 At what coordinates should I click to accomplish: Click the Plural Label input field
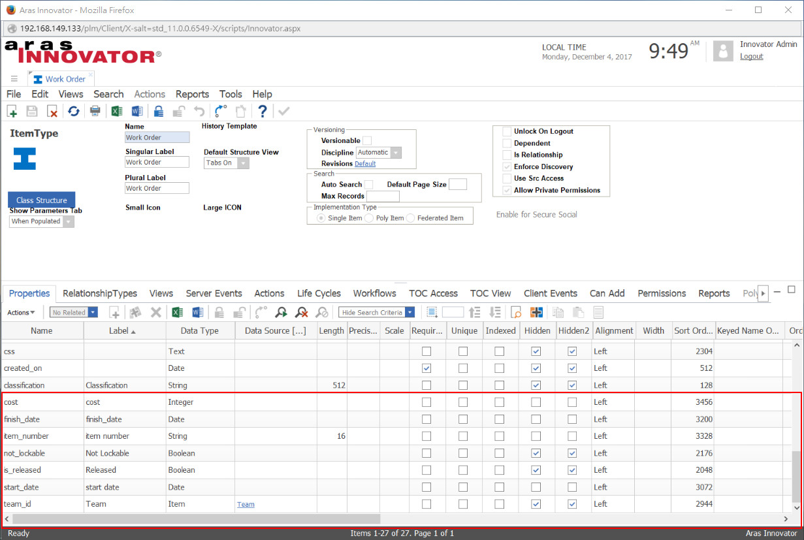tap(157, 188)
